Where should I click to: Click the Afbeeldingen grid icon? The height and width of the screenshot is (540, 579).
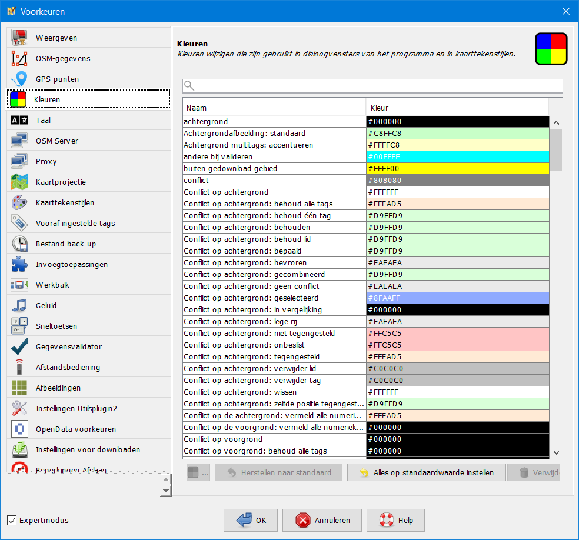point(19,388)
